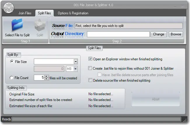Click the grayed-out Split! box icon

tap(40, 25)
